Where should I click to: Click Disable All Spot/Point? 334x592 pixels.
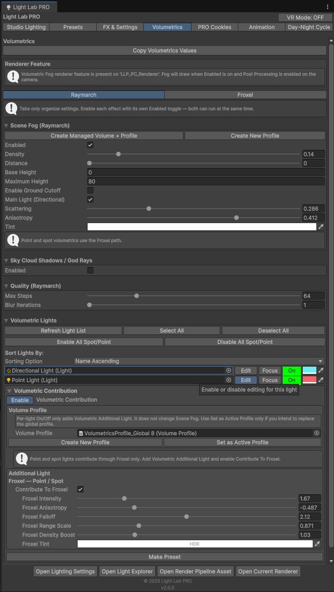coord(245,342)
